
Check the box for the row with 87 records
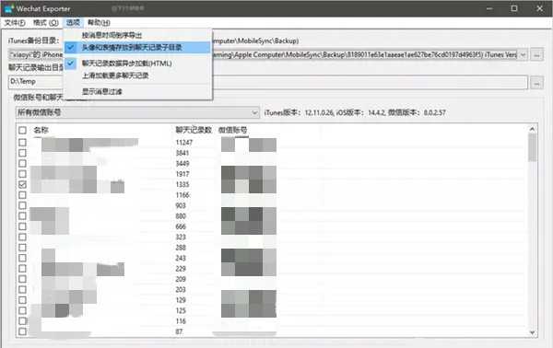pos(22,331)
